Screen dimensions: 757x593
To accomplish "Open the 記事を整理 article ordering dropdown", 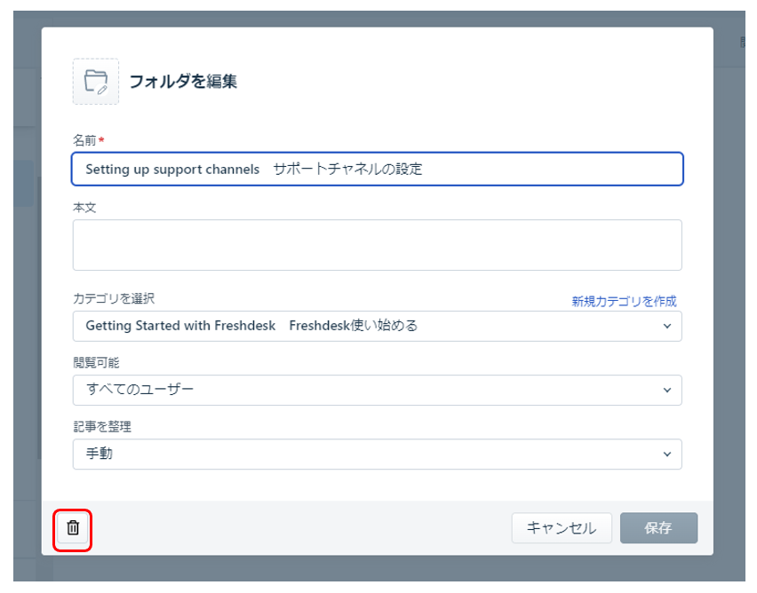I will (377, 454).
